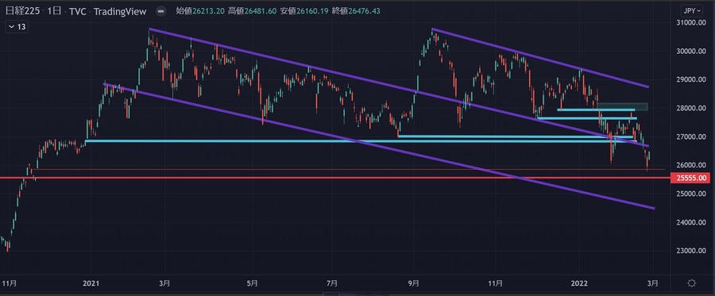The width and height of the screenshot is (715, 296).
Task: Click the 2022 time axis label
Action: point(579,283)
